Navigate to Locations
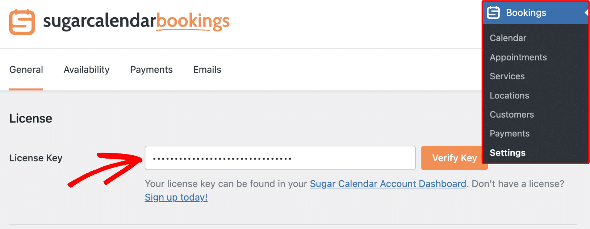Image resolution: width=590 pixels, height=229 pixels. 509,96
